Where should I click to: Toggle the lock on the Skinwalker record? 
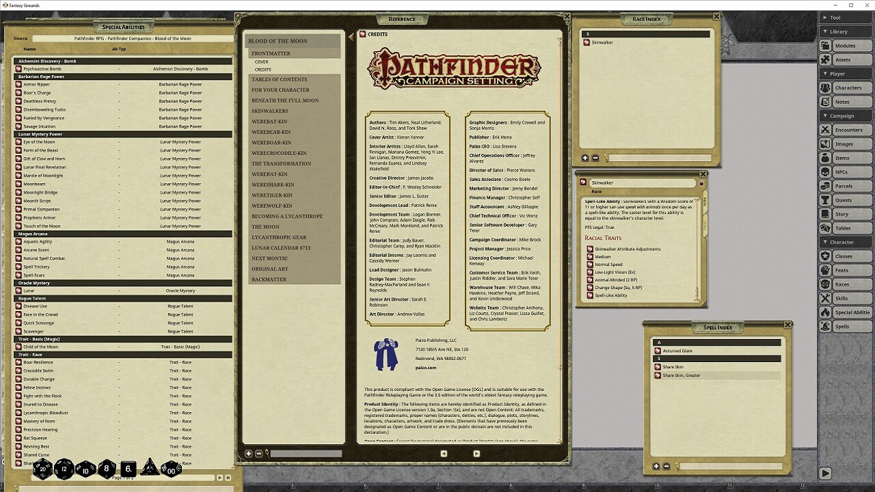702,182
